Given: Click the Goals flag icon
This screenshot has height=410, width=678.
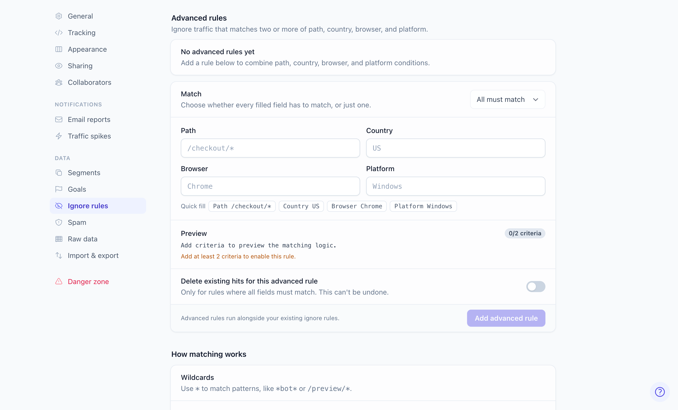Looking at the screenshot, I should point(59,189).
